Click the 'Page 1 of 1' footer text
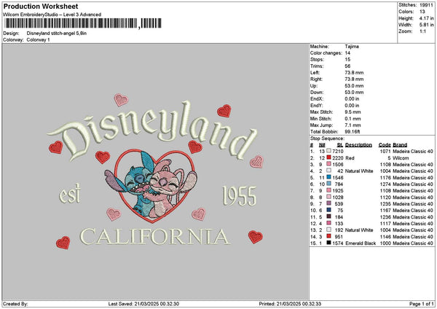Screen dimensions: 437x309 [x=422, y=304]
